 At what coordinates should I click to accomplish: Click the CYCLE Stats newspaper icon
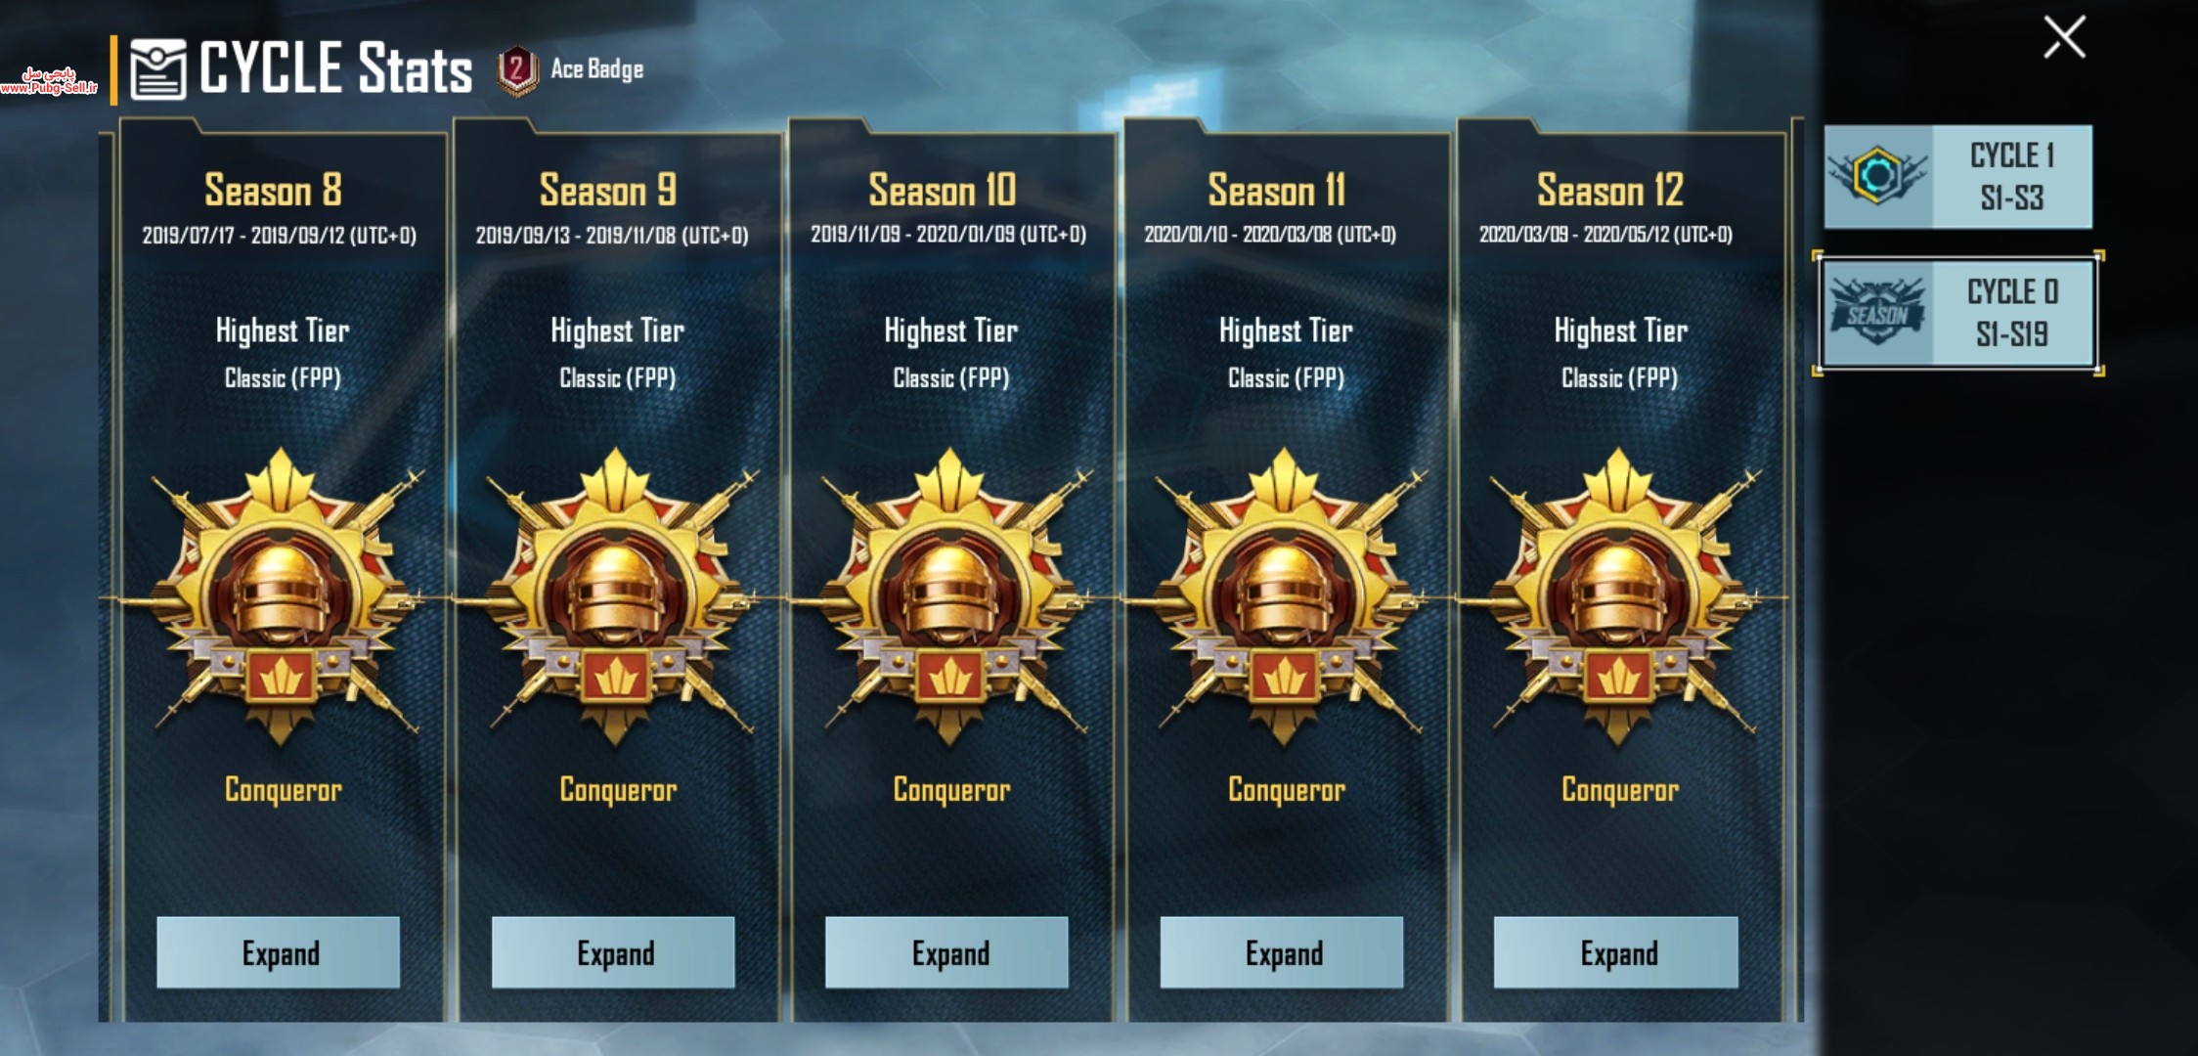[157, 69]
